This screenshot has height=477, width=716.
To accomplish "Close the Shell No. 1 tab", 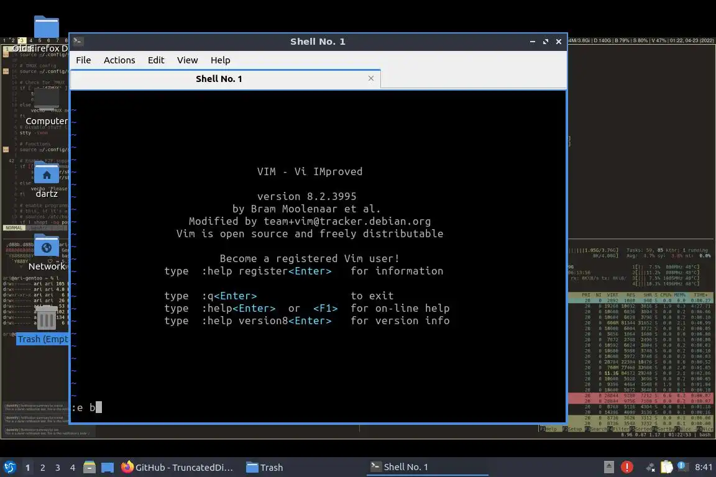I will 371,78.
